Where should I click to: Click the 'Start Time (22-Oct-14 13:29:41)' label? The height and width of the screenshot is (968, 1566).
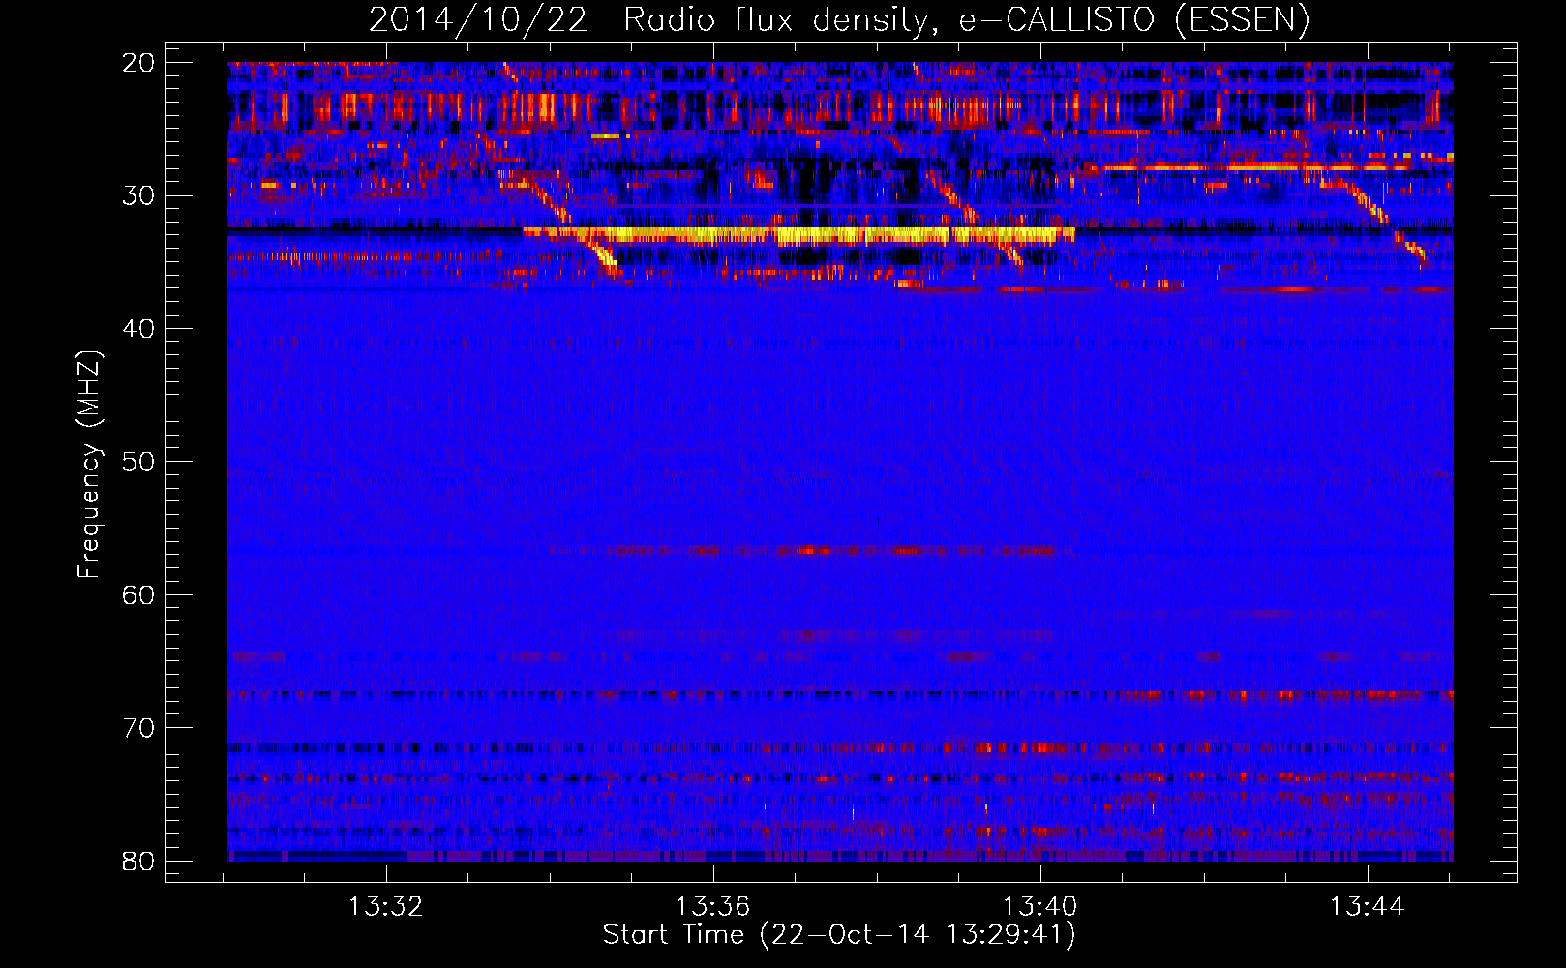(839, 935)
